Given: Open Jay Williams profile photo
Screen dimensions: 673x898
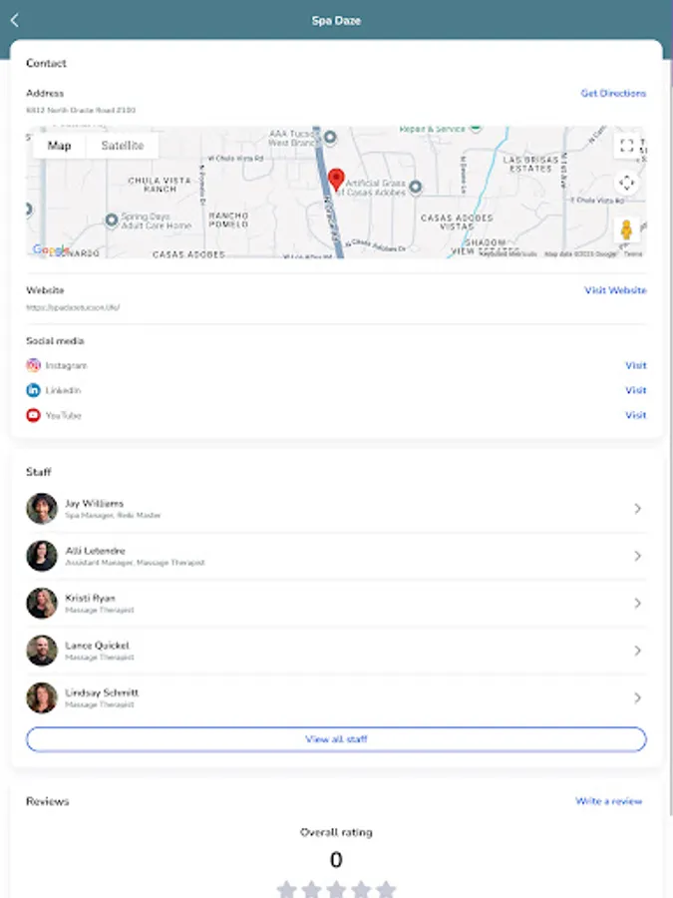Looking at the screenshot, I should point(42,509).
